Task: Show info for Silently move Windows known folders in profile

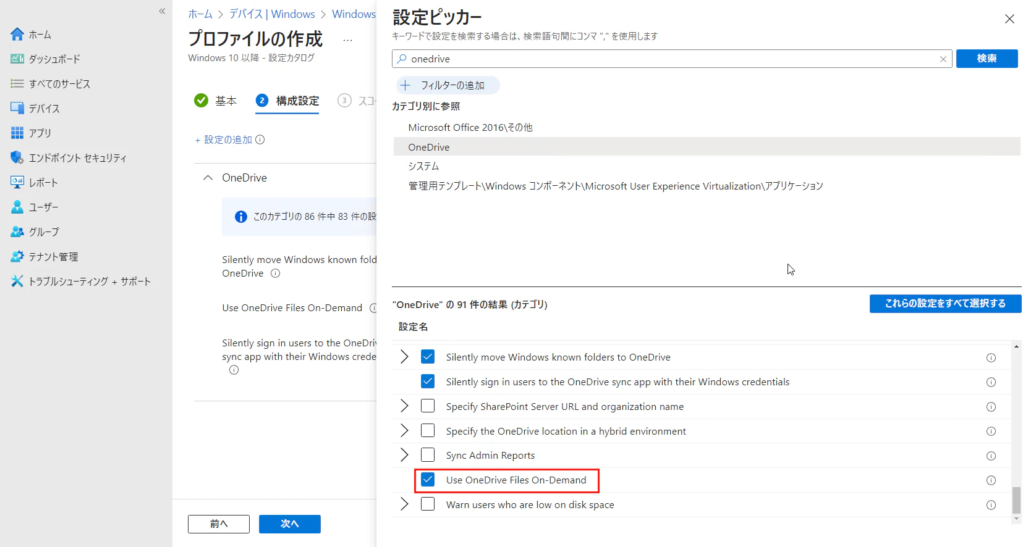Action: [x=276, y=273]
